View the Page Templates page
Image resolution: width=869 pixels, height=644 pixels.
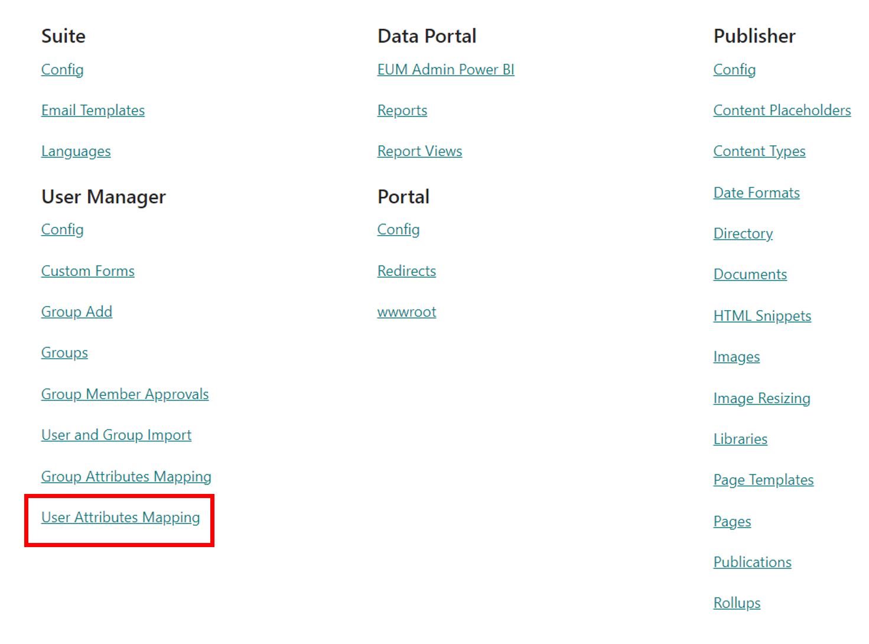763,480
